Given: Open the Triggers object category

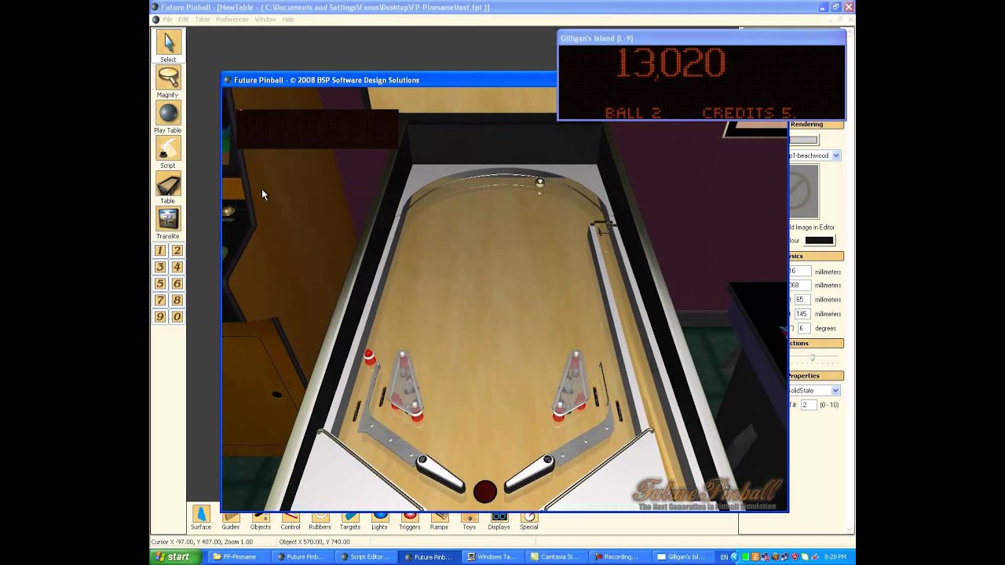Looking at the screenshot, I should point(410,520).
